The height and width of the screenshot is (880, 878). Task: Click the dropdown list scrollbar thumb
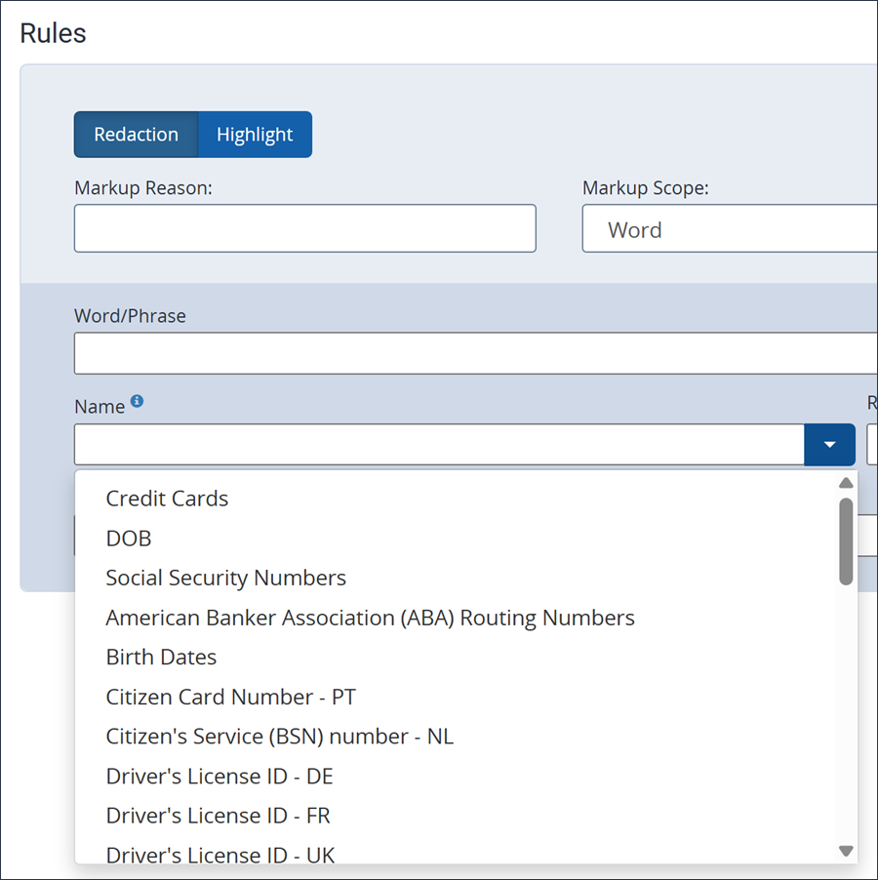click(x=846, y=541)
